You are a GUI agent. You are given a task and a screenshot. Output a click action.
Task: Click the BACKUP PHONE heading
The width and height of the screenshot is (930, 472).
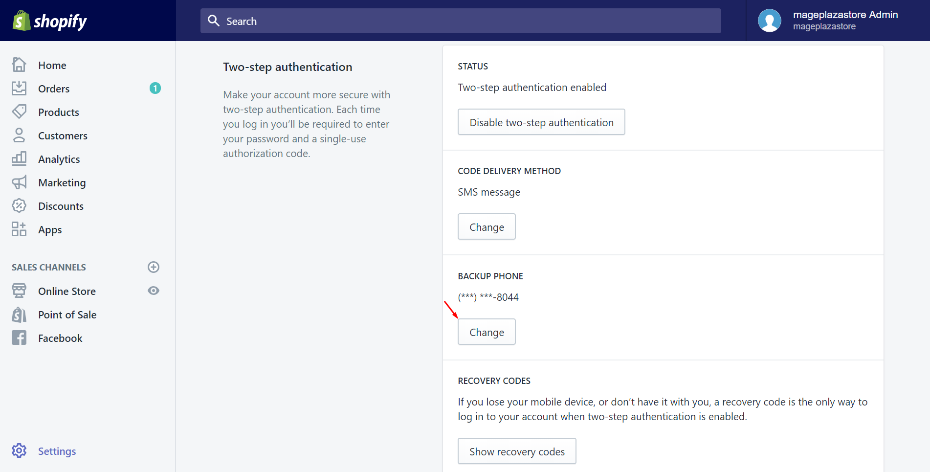pos(490,276)
